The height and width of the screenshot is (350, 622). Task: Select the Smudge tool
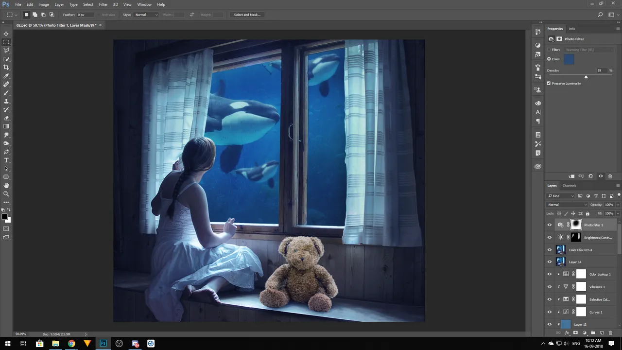(x=6, y=135)
